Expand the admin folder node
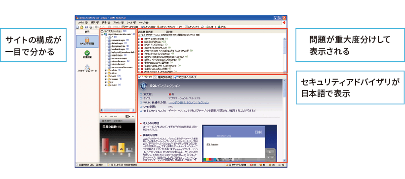Viewport: 405px width, 179px height. [x=106, y=70]
